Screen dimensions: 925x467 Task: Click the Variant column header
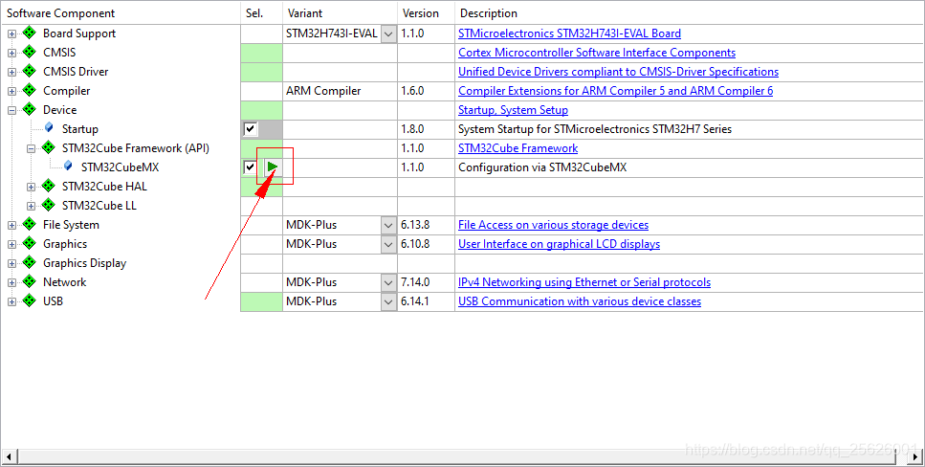tap(340, 13)
